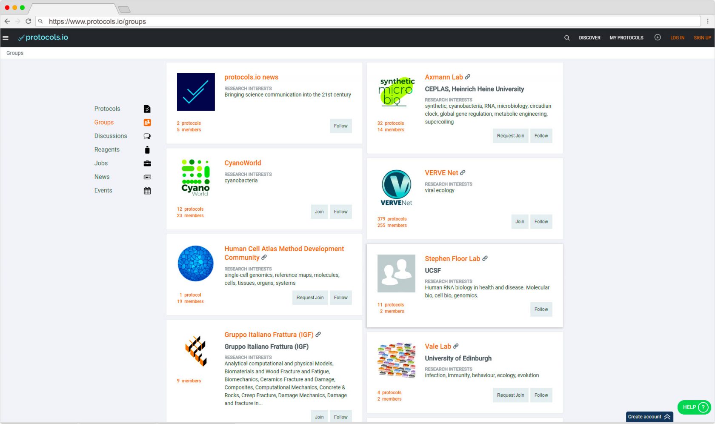
Task: Click the Groups members icon in sidebar
Action: (147, 122)
